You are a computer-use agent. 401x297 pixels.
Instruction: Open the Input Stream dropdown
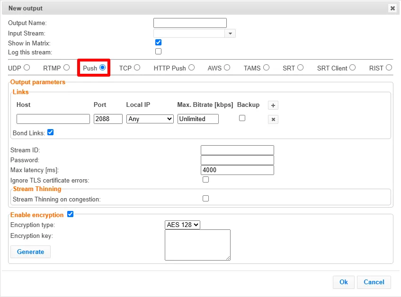point(230,34)
